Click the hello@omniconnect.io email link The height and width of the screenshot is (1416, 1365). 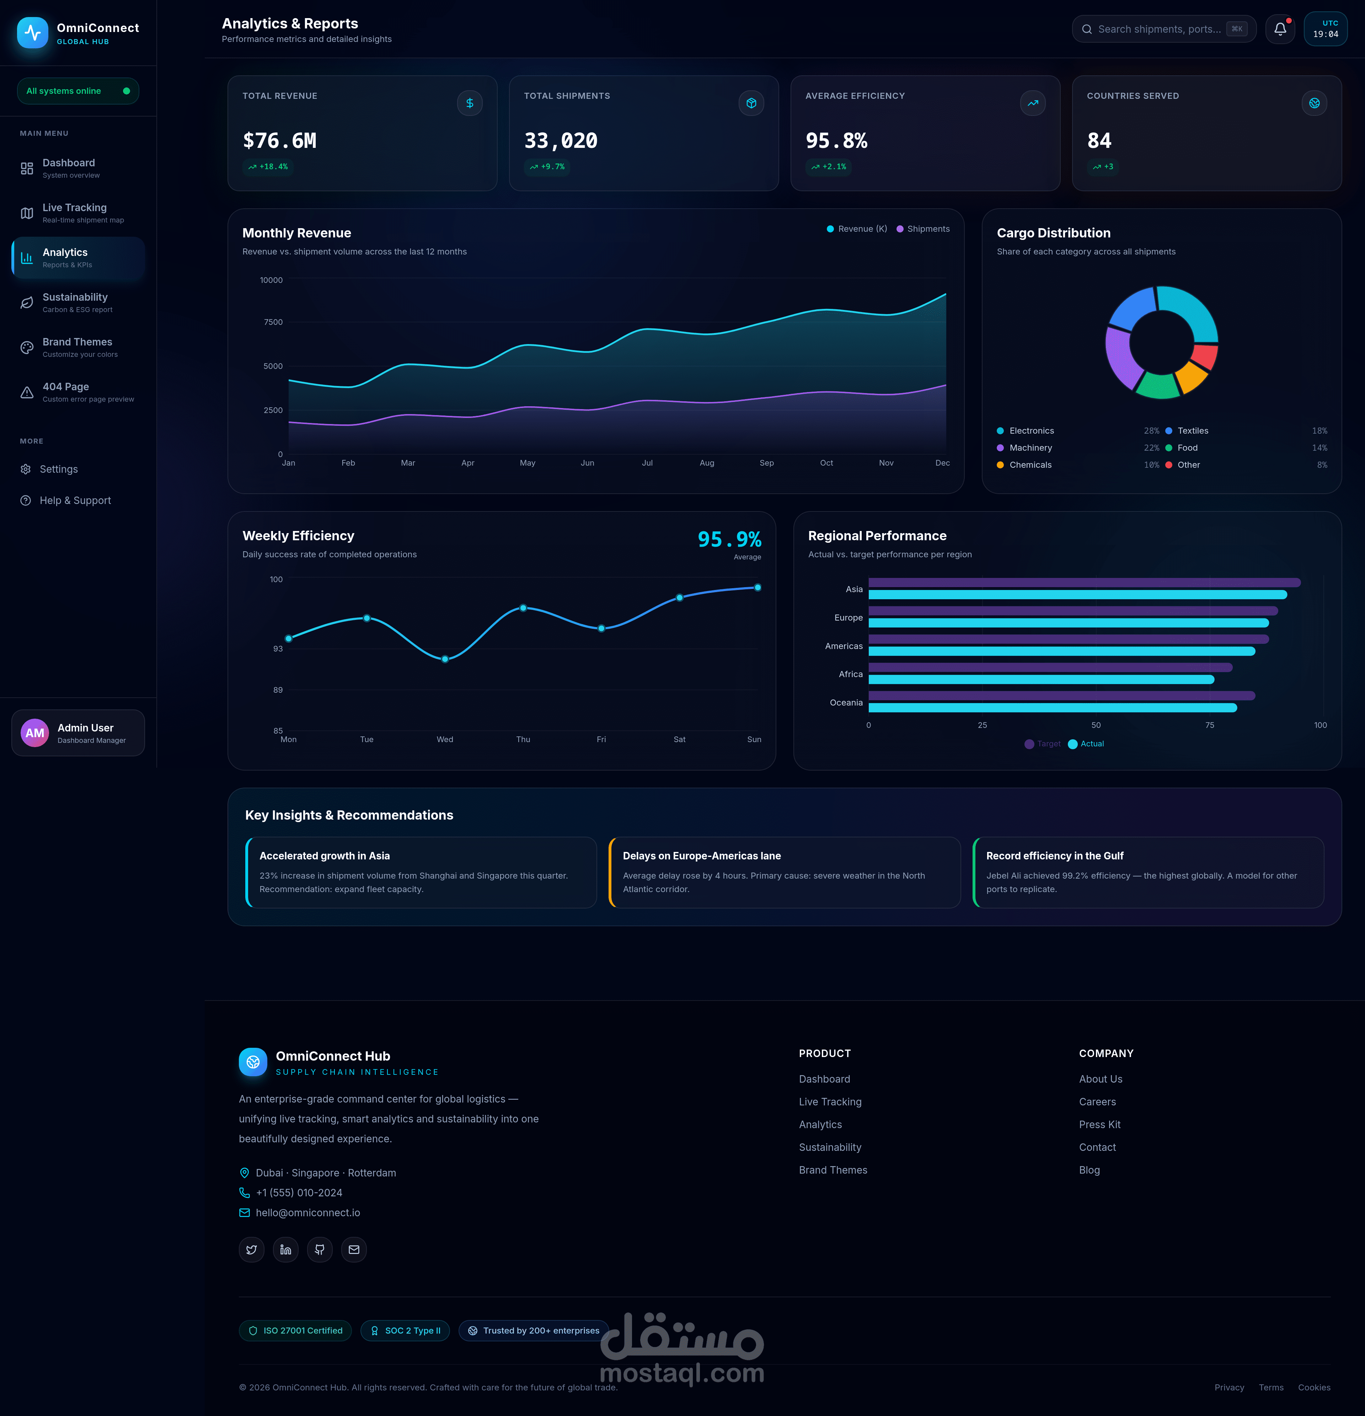(308, 1213)
